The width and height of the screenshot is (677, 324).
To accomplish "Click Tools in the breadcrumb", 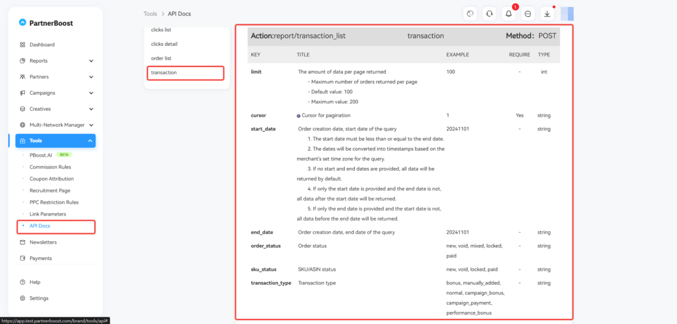I will pos(150,14).
